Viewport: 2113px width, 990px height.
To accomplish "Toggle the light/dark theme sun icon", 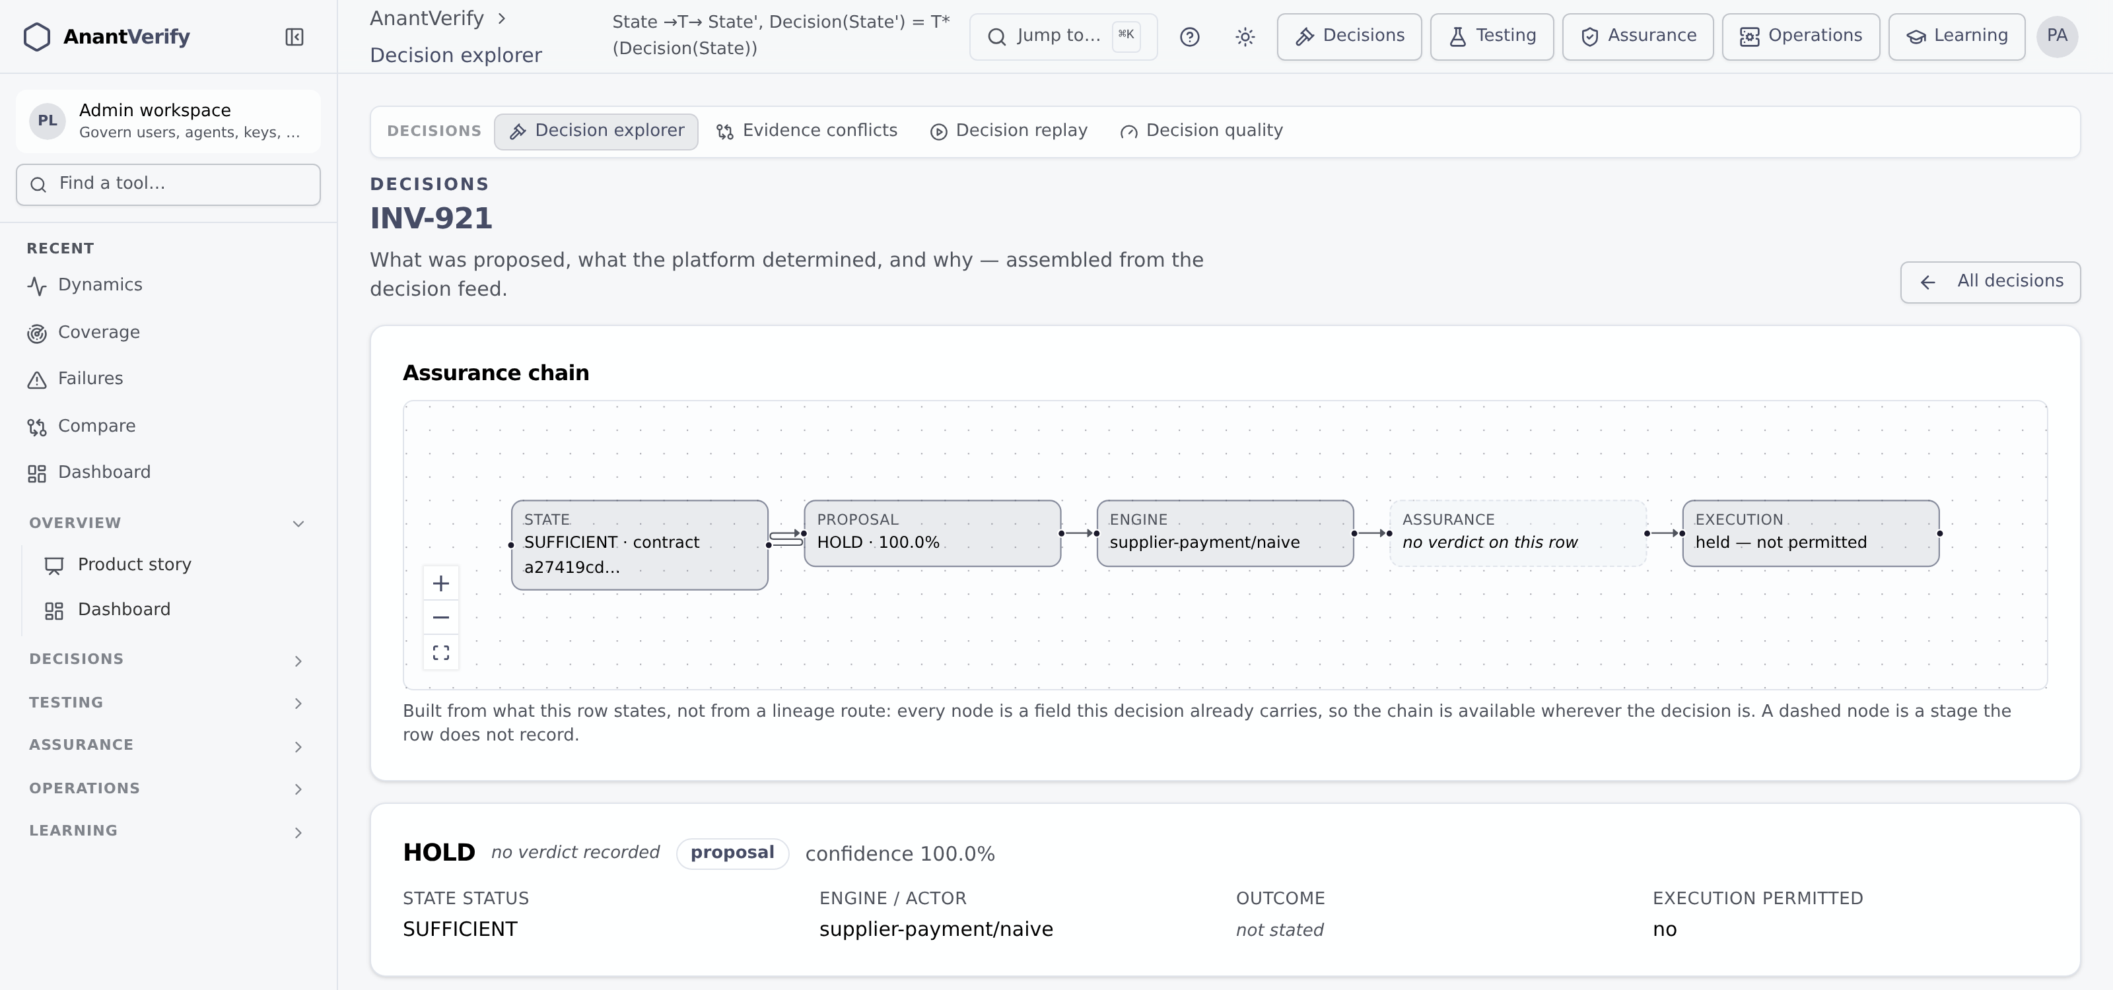I will tap(1245, 37).
